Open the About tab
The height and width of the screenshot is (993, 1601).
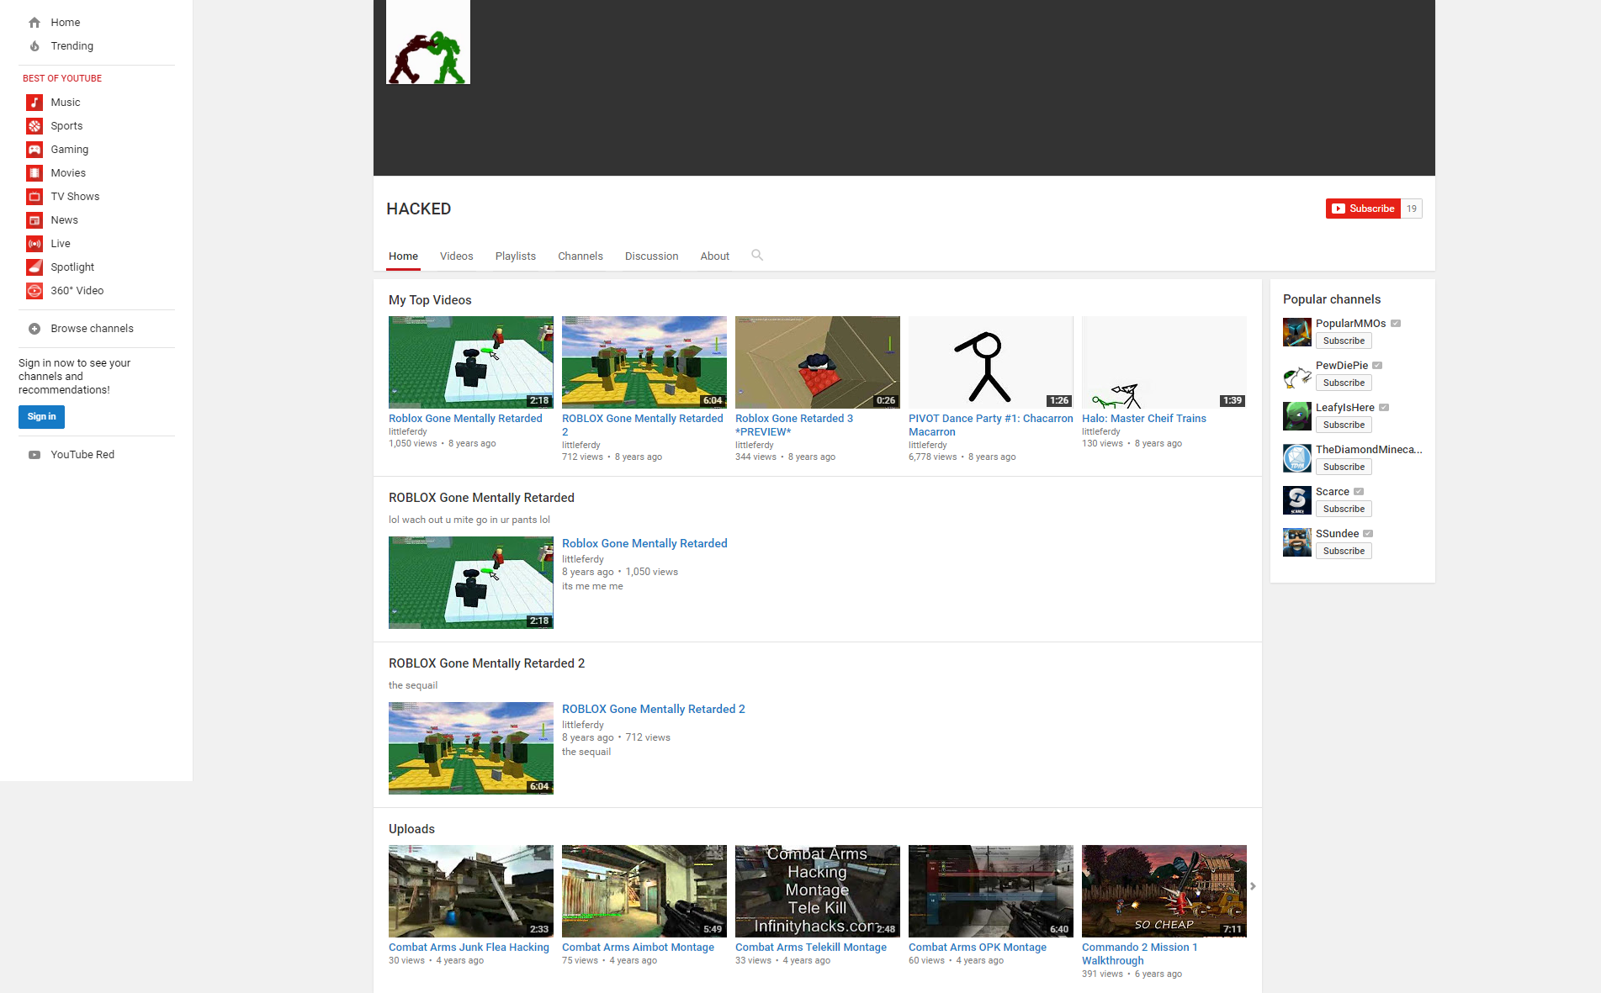point(715,256)
